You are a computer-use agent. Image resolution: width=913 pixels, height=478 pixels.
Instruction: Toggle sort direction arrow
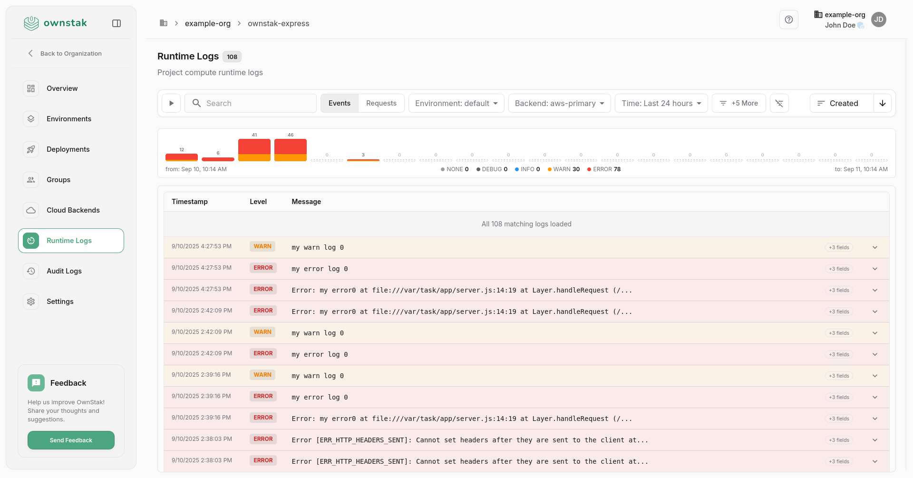tap(883, 103)
